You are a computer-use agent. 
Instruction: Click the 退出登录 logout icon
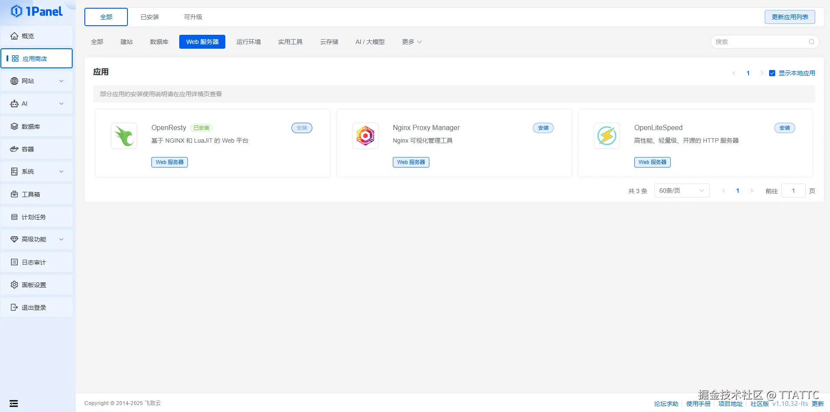(x=14, y=307)
